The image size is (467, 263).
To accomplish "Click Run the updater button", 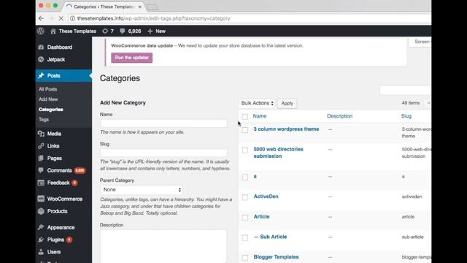I will 131,58.
